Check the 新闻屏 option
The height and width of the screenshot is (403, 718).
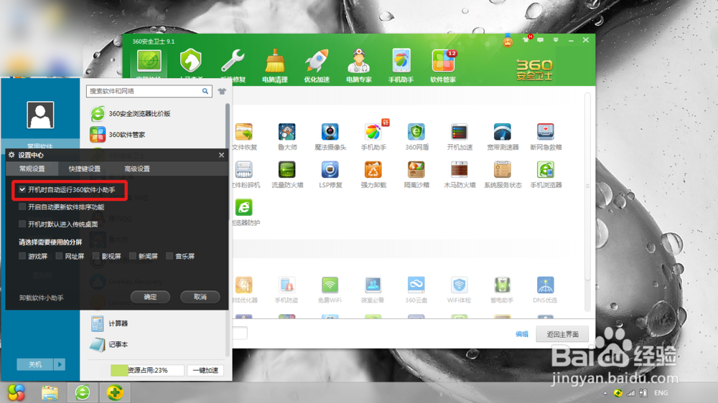click(x=132, y=256)
